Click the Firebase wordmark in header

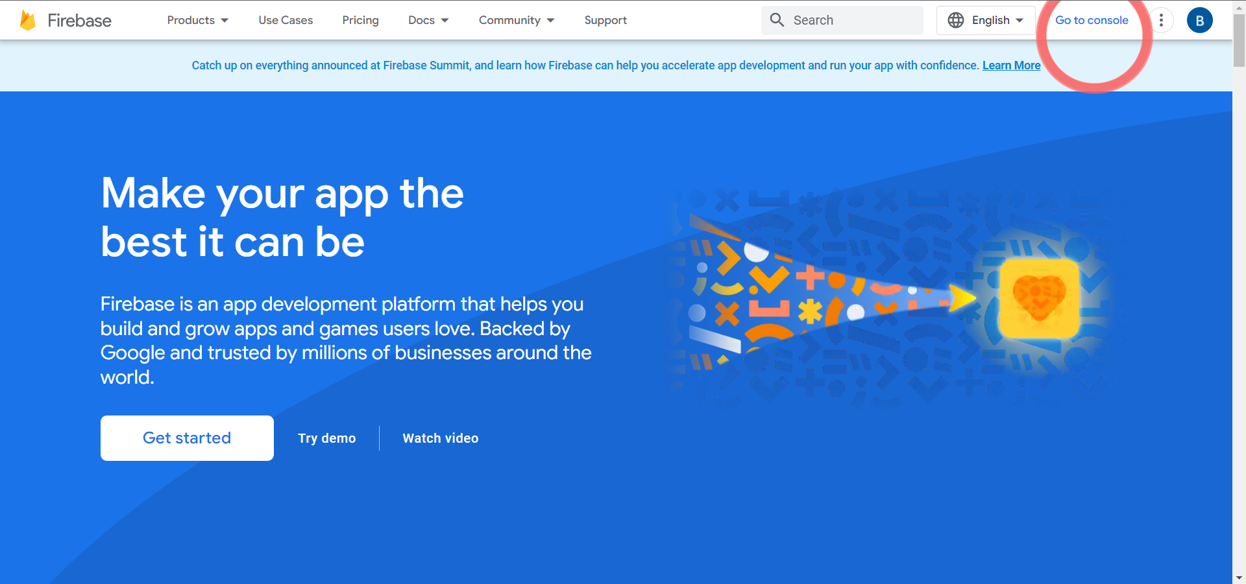pos(79,21)
